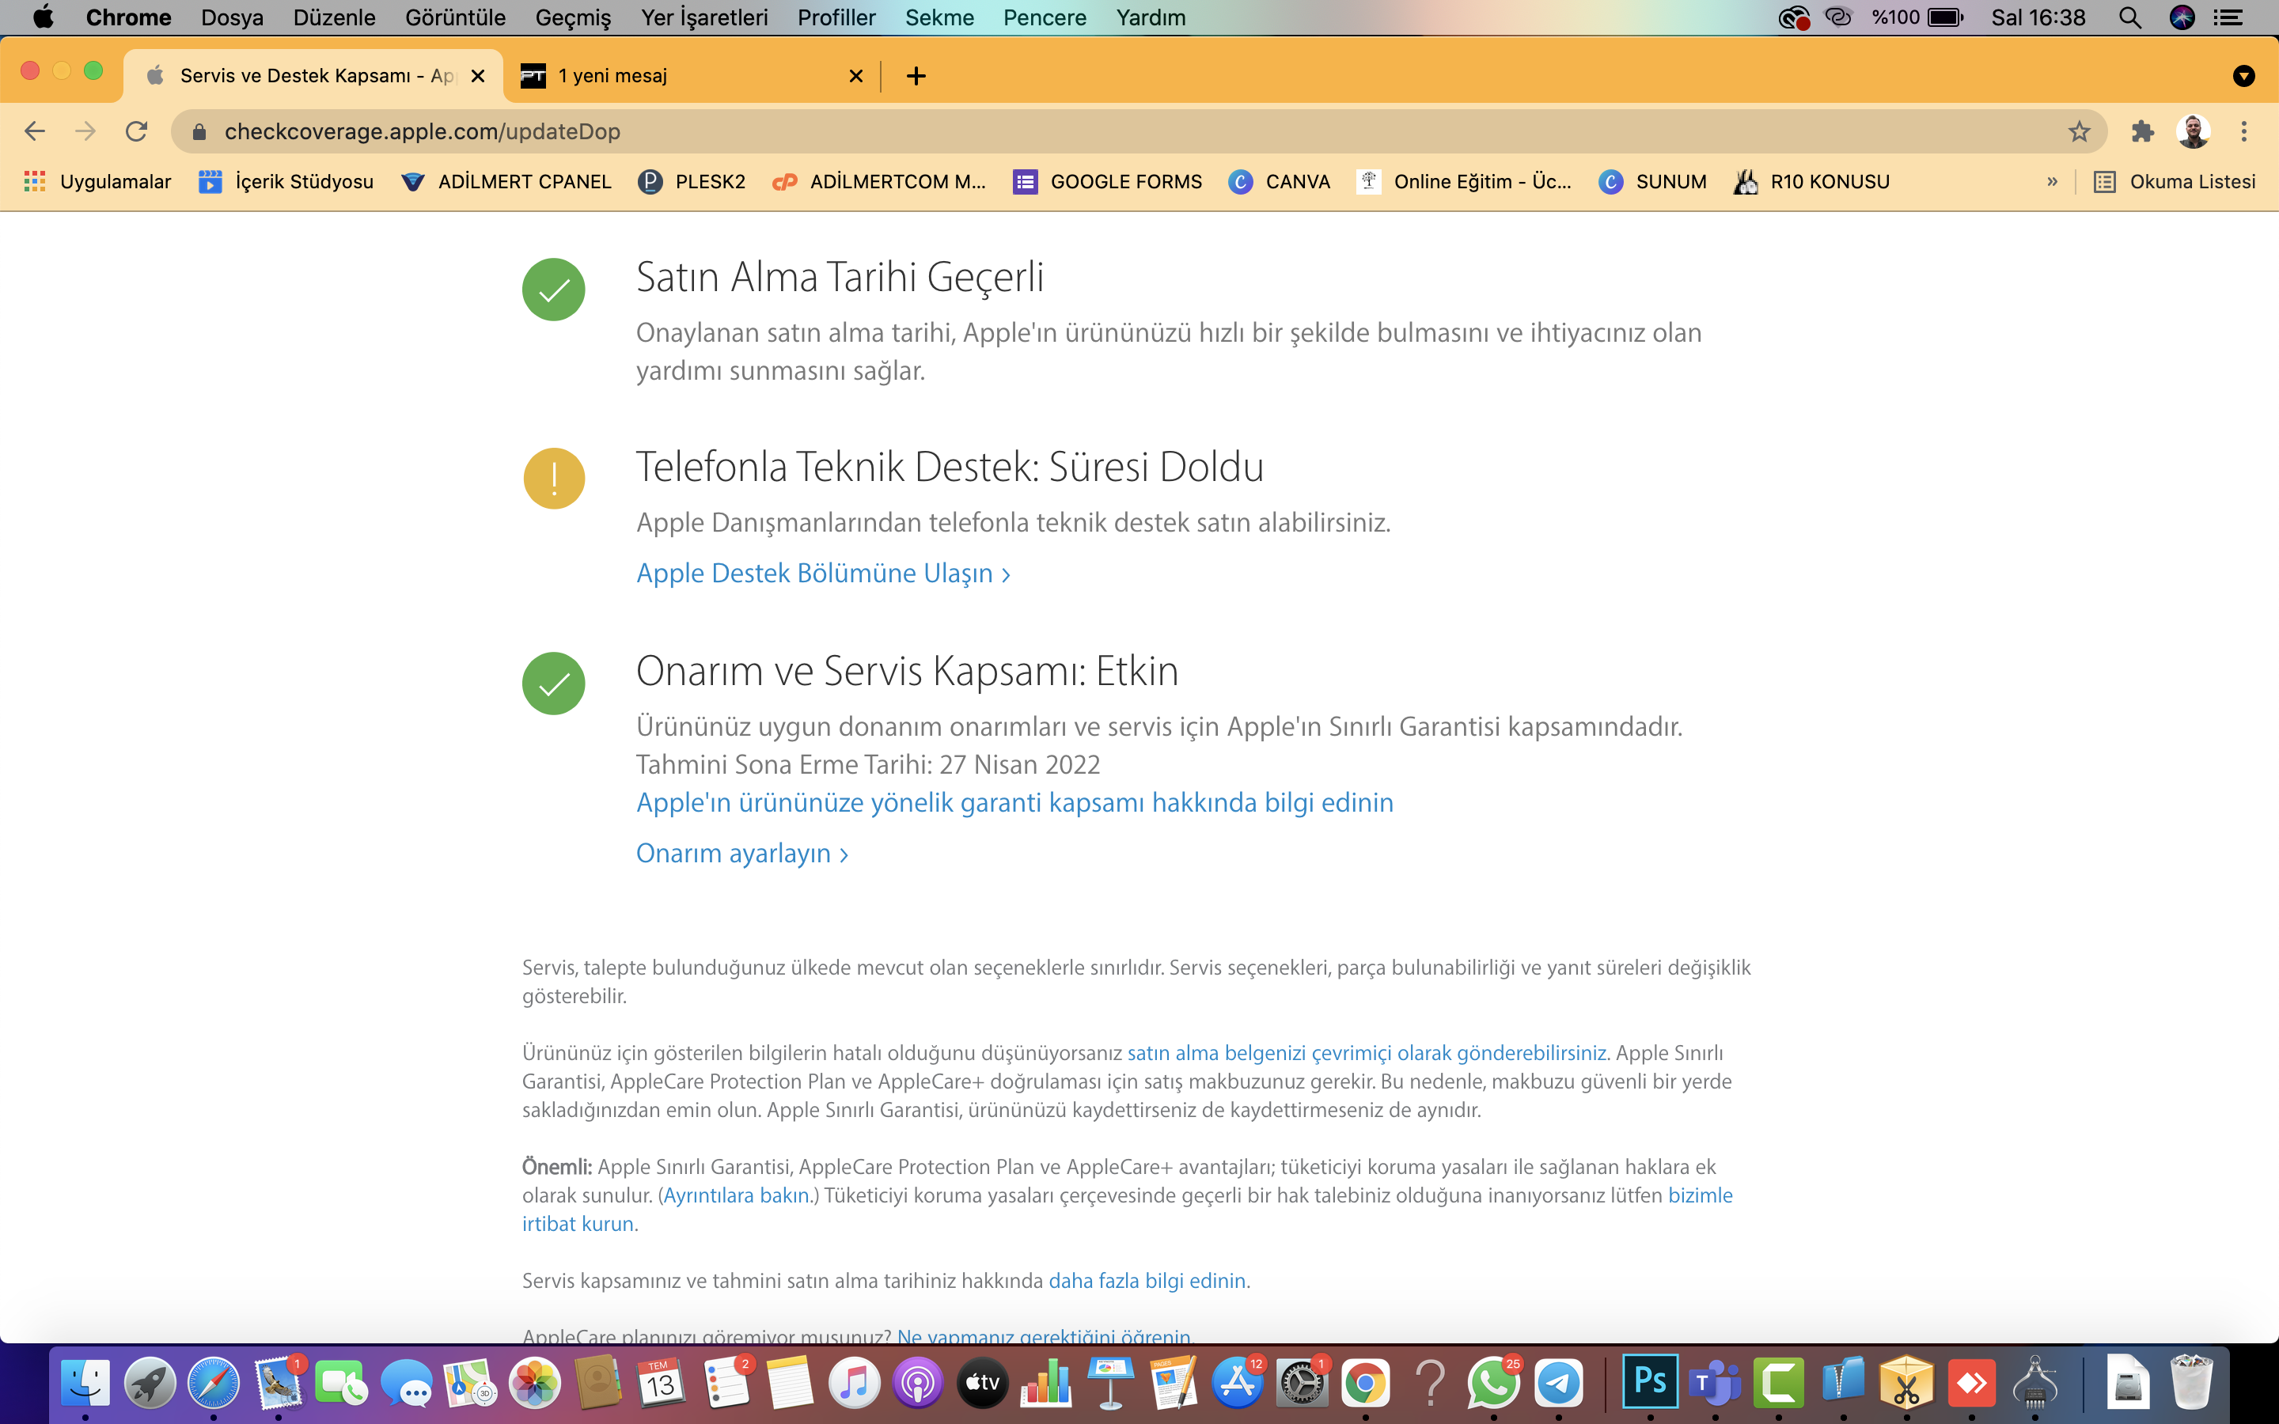Viewport: 2279px width, 1424px height.
Task: Bookmark this page with the star icon
Action: click(2080, 131)
